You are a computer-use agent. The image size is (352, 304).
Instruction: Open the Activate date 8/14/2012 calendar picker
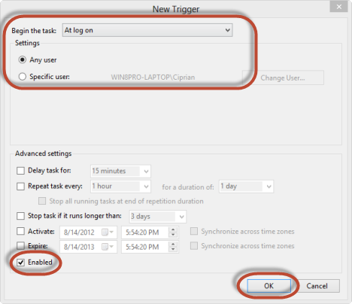(108, 233)
